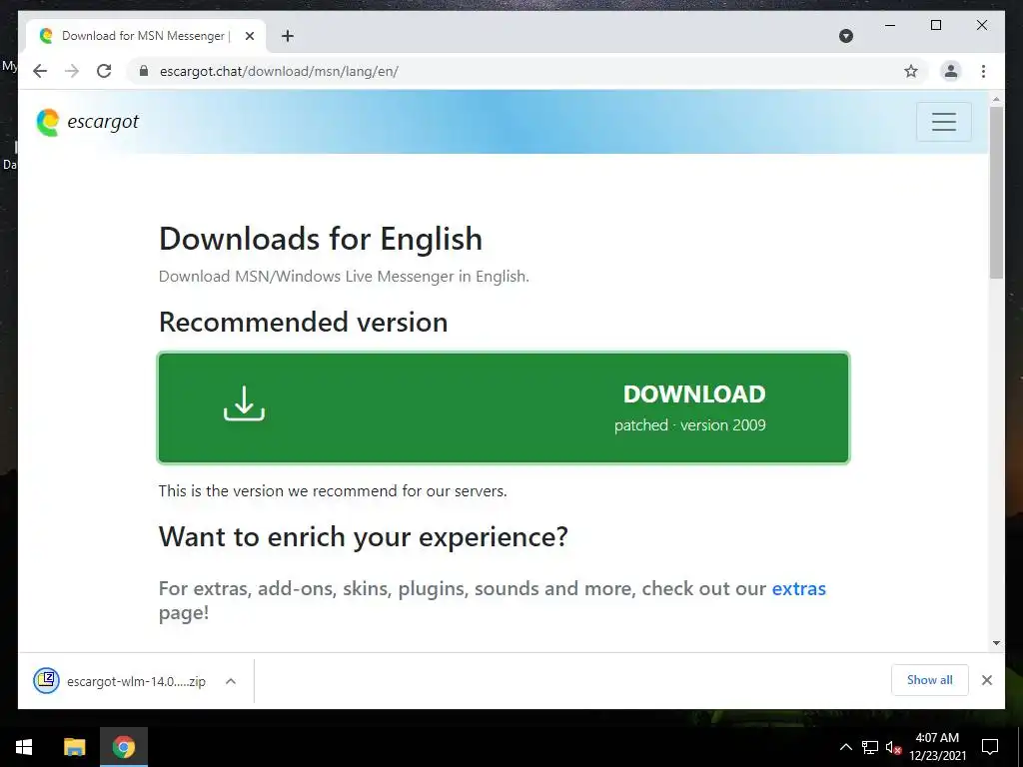Click 'Recommended version' heading
Viewport: 1023px width, 767px height.
[x=304, y=323]
